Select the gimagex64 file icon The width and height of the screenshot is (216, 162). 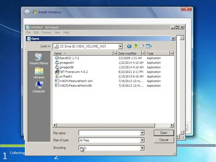pos(57,63)
